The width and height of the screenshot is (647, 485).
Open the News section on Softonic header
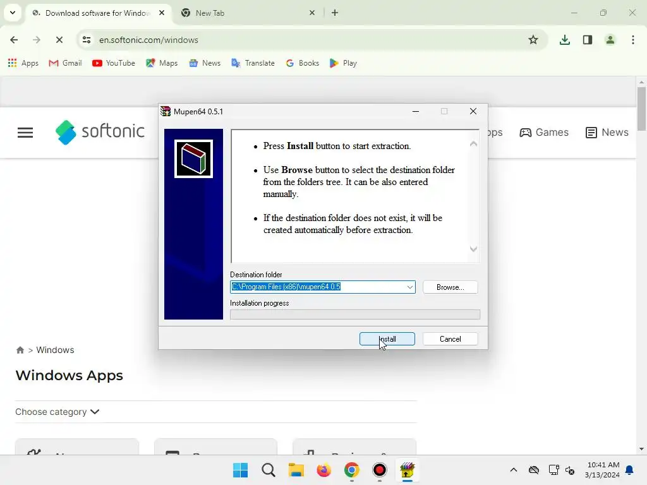[x=607, y=133]
